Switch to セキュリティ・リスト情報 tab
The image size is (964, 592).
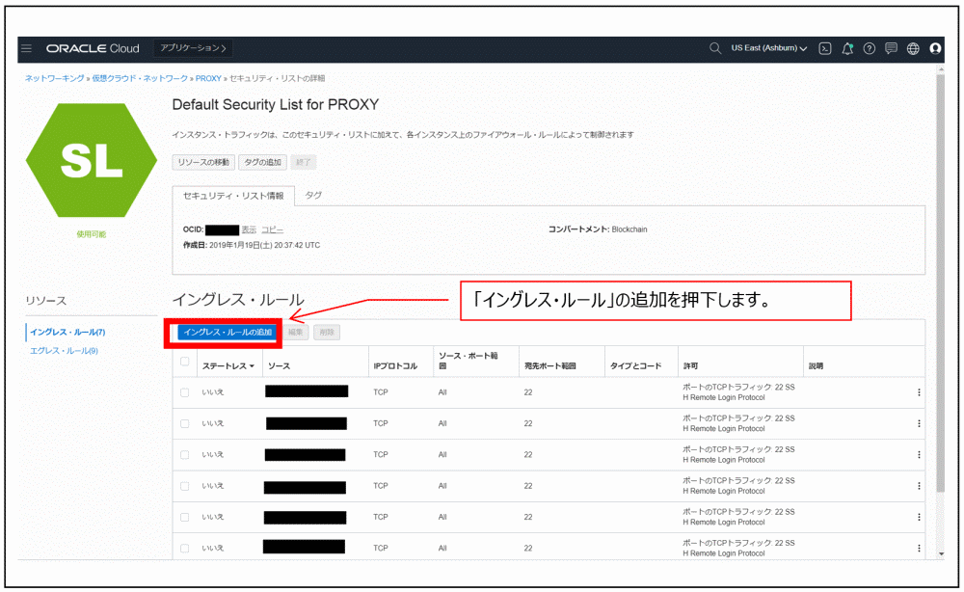click(x=233, y=196)
